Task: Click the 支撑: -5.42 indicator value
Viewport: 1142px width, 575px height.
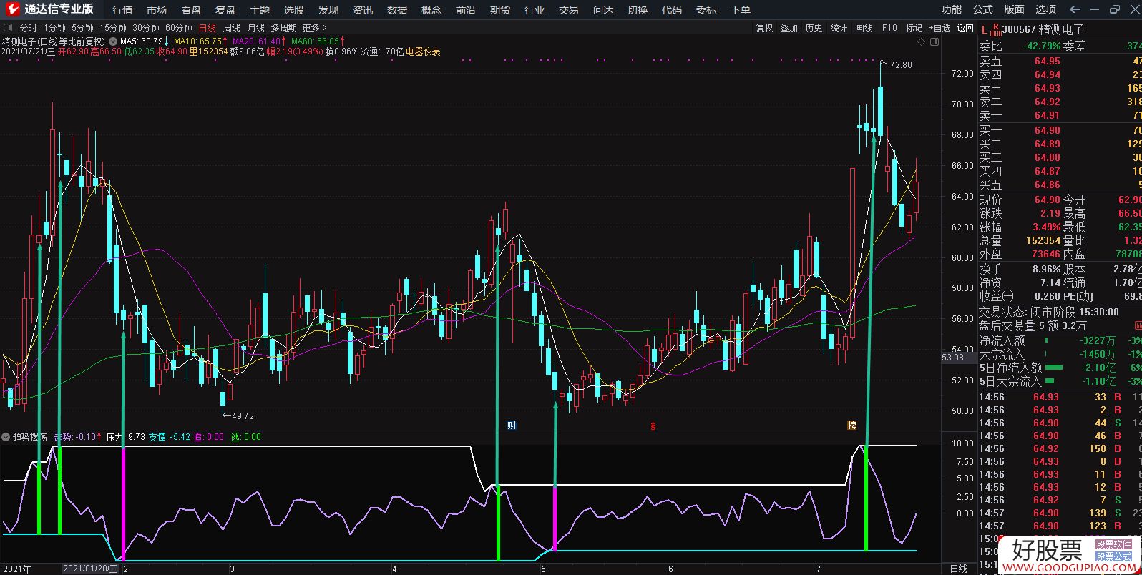Action: pyautogui.click(x=170, y=437)
